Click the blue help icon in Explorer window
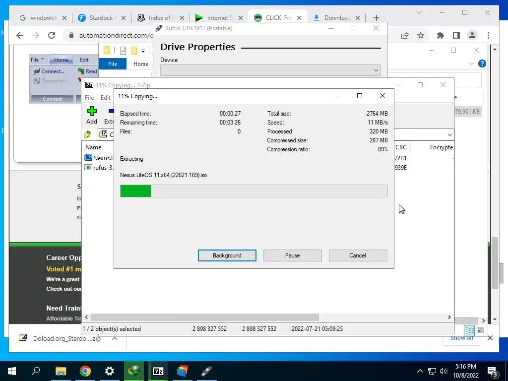 point(482,63)
